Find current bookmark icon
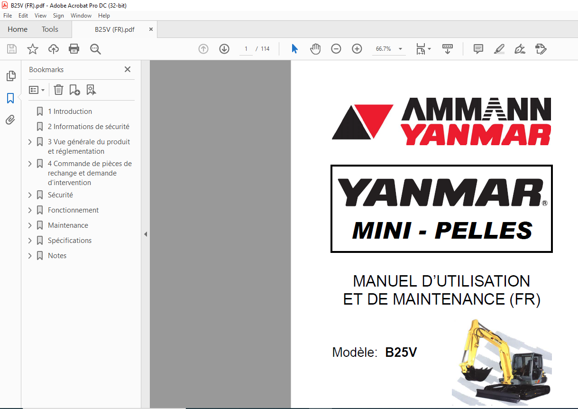 [x=91, y=90]
